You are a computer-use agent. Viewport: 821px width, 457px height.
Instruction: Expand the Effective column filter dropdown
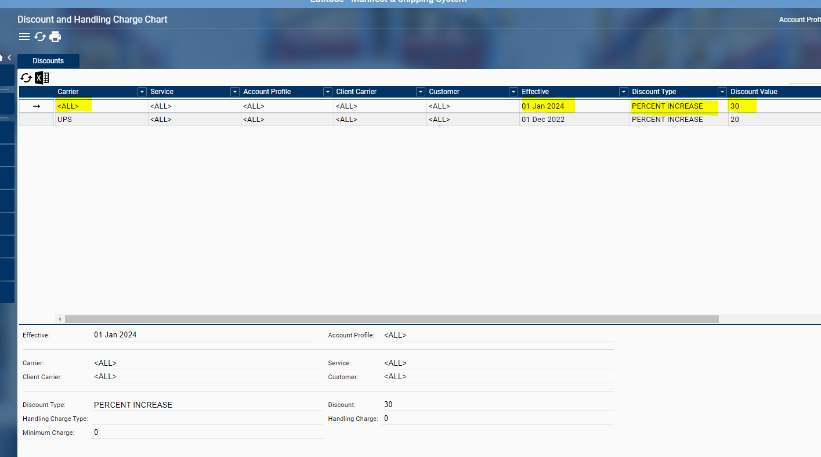click(624, 92)
